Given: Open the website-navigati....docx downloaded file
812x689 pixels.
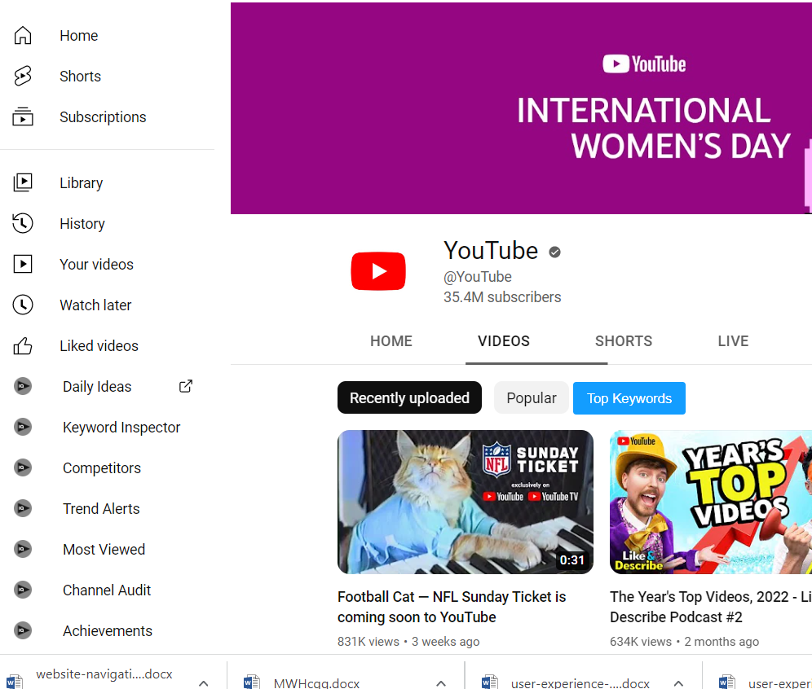Looking at the screenshot, I should pyautogui.click(x=104, y=674).
